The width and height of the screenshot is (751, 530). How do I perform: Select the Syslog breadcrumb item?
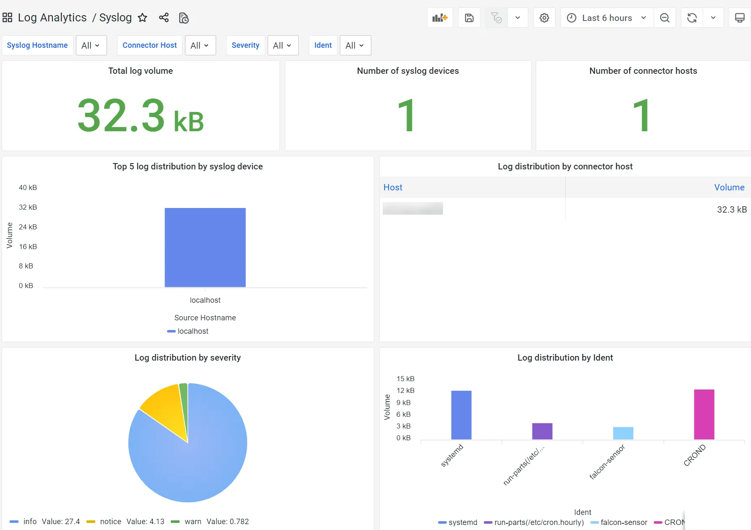click(115, 18)
